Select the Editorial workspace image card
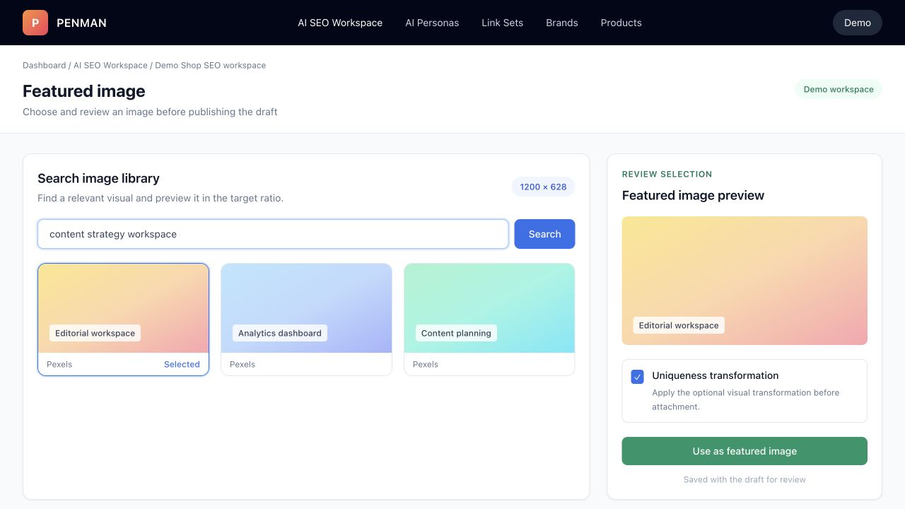 click(x=123, y=320)
